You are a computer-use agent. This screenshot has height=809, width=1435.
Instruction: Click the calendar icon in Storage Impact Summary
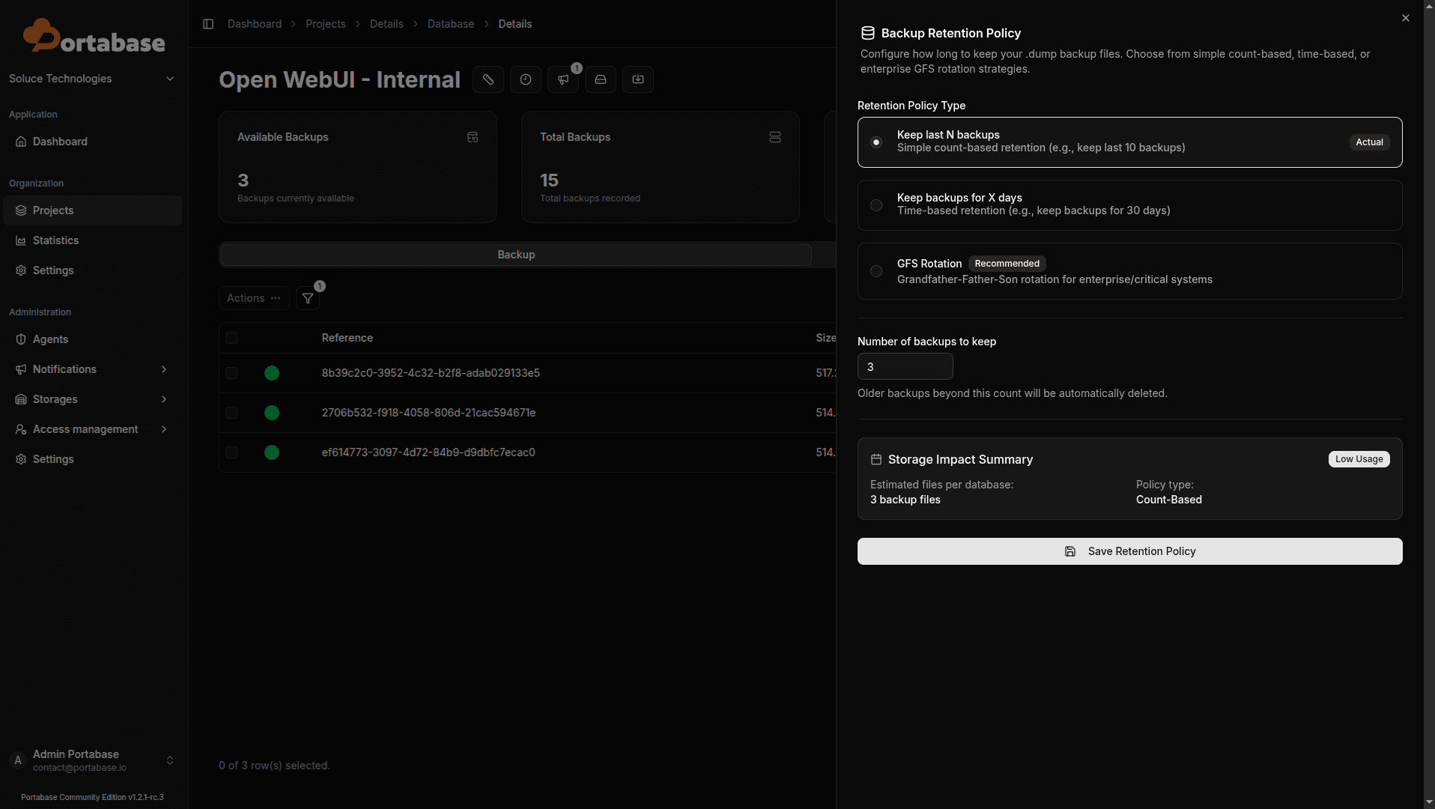click(876, 459)
